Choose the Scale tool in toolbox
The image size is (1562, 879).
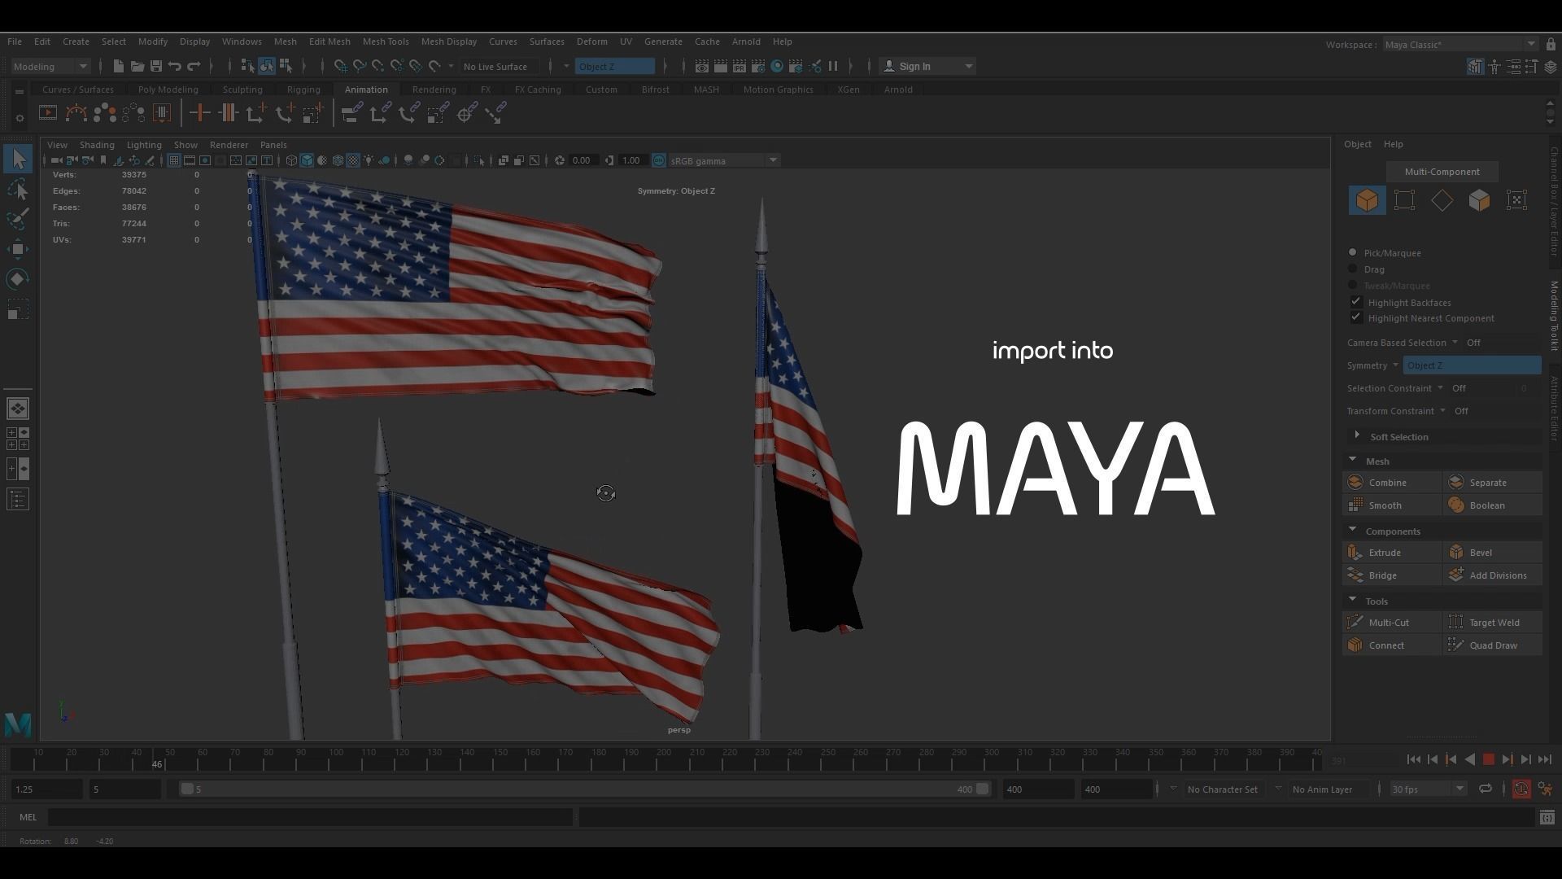18,309
